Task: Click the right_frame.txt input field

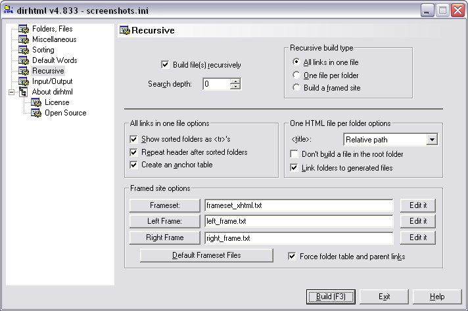Action: coord(299,238)
